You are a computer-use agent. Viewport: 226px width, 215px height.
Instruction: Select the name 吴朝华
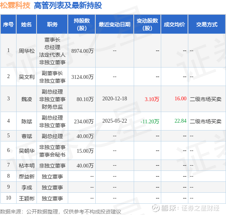[x=26, y=151]
